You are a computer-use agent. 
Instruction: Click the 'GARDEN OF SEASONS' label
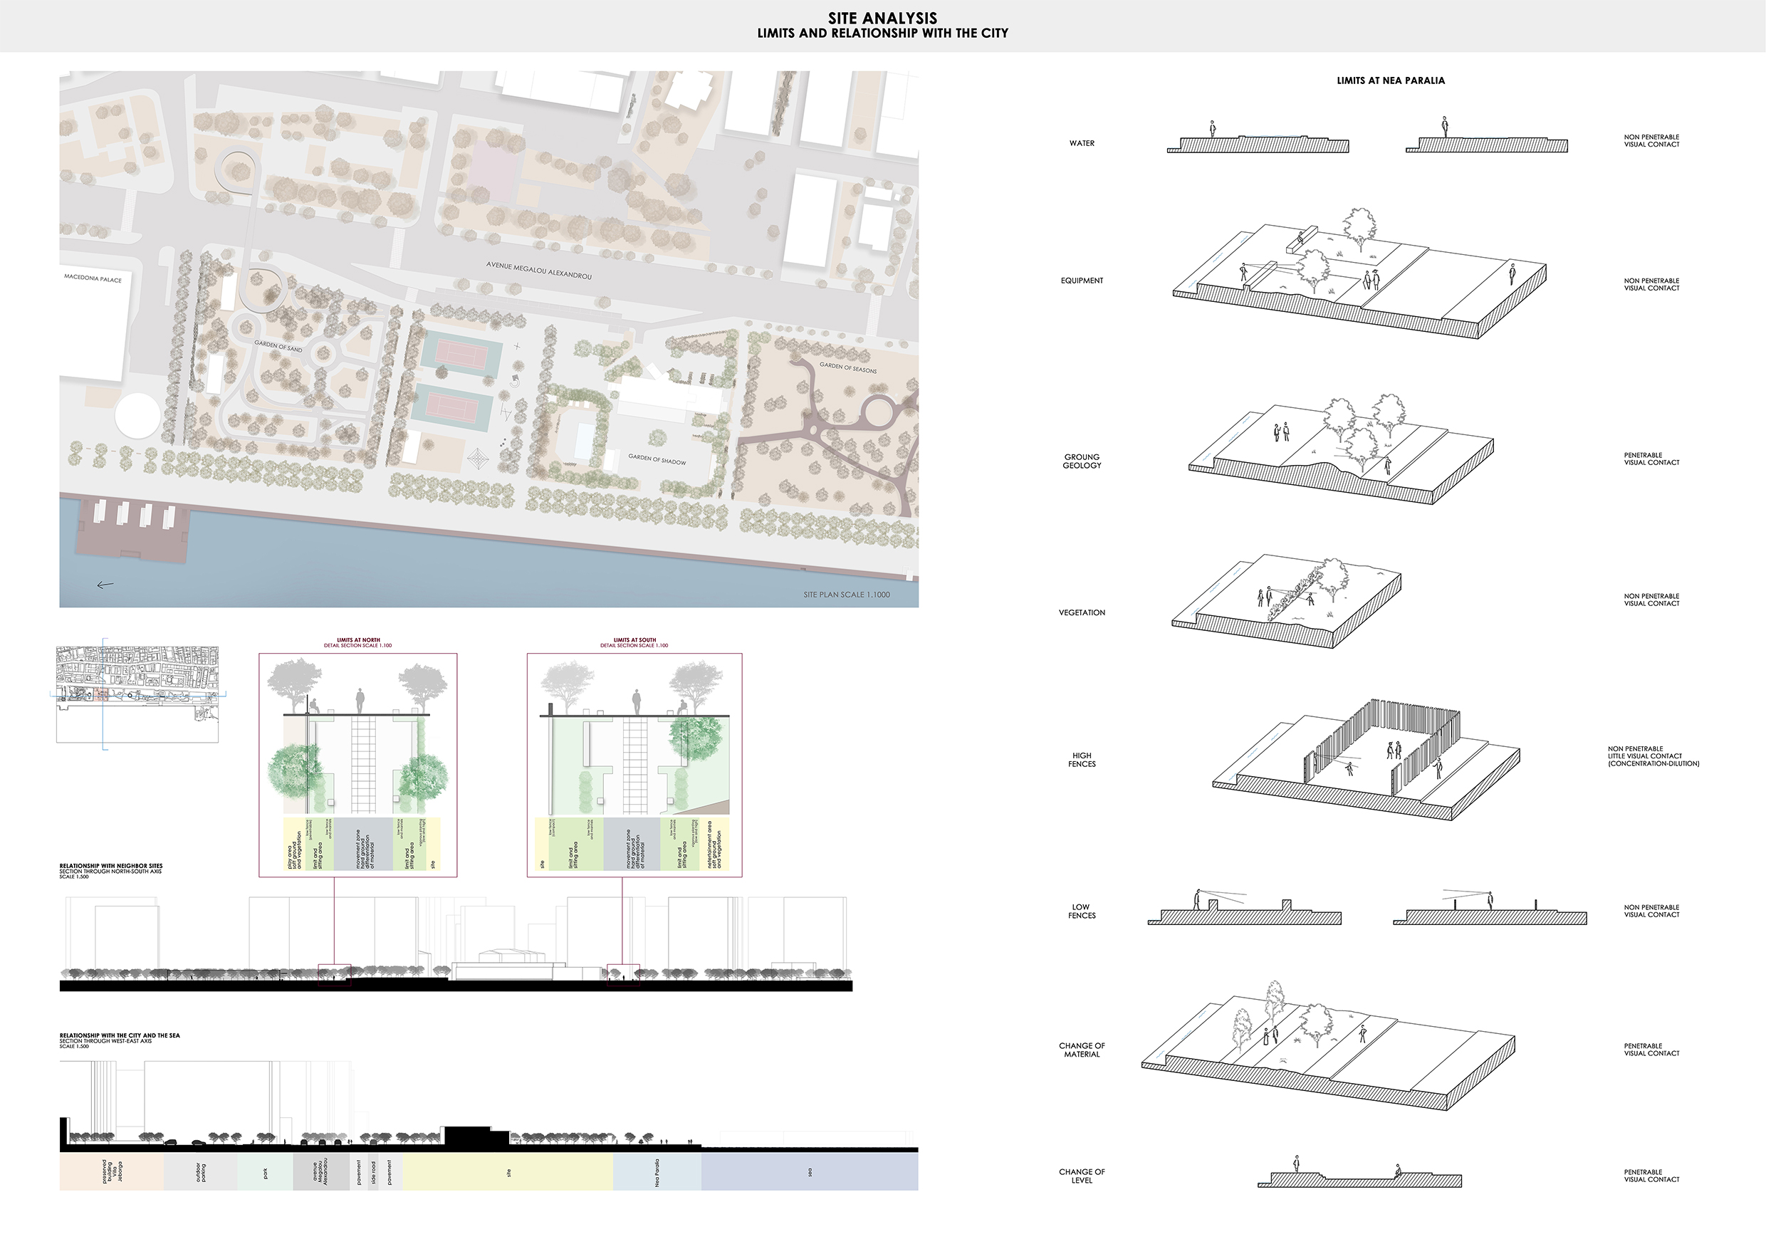(x=847, y=367)
